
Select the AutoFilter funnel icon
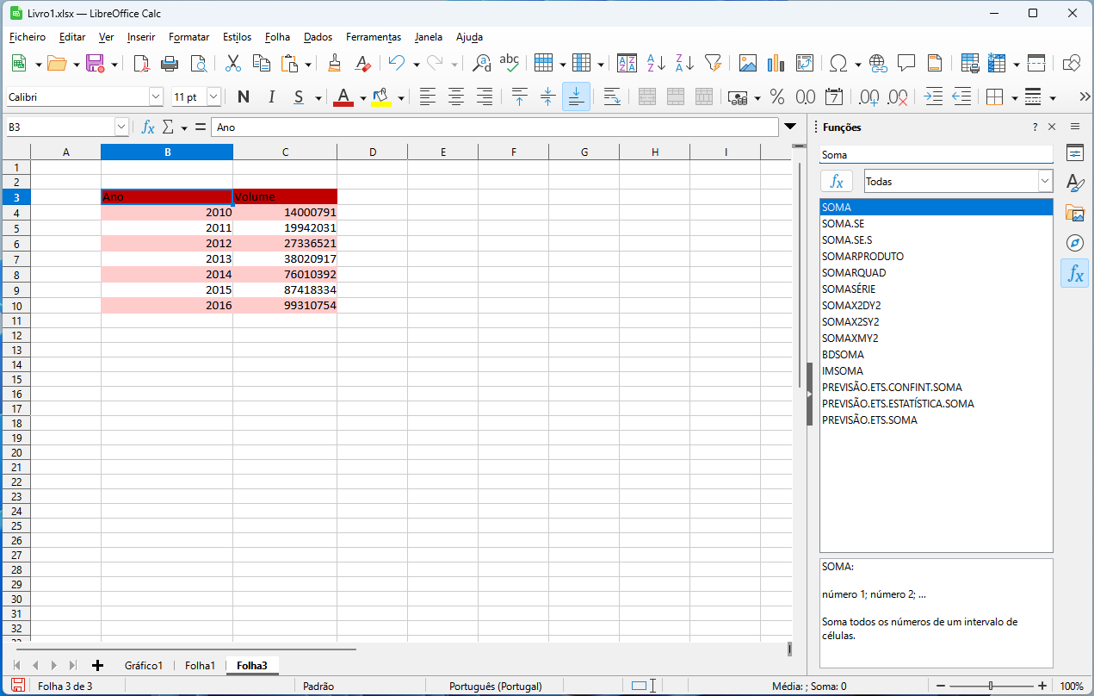pos(713,63)
